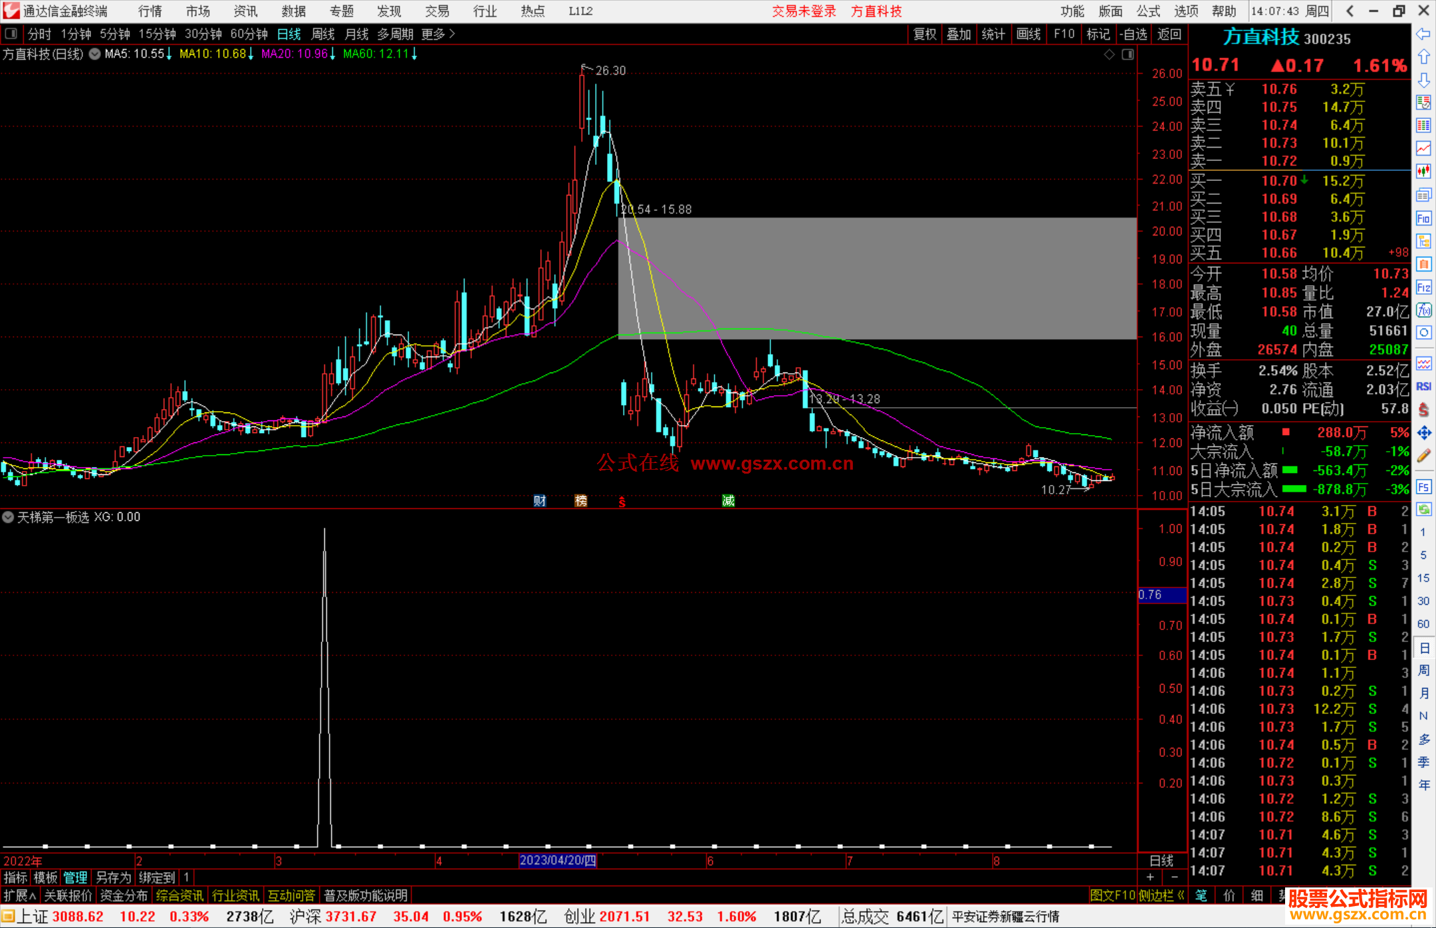
Task: Toggle the 天梯第一板选 indicator circle
Action: pyautogui.click(x=8, y=517)
